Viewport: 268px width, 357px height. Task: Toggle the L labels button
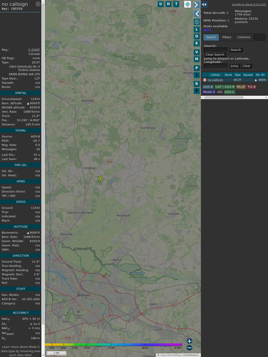point(196,30)
